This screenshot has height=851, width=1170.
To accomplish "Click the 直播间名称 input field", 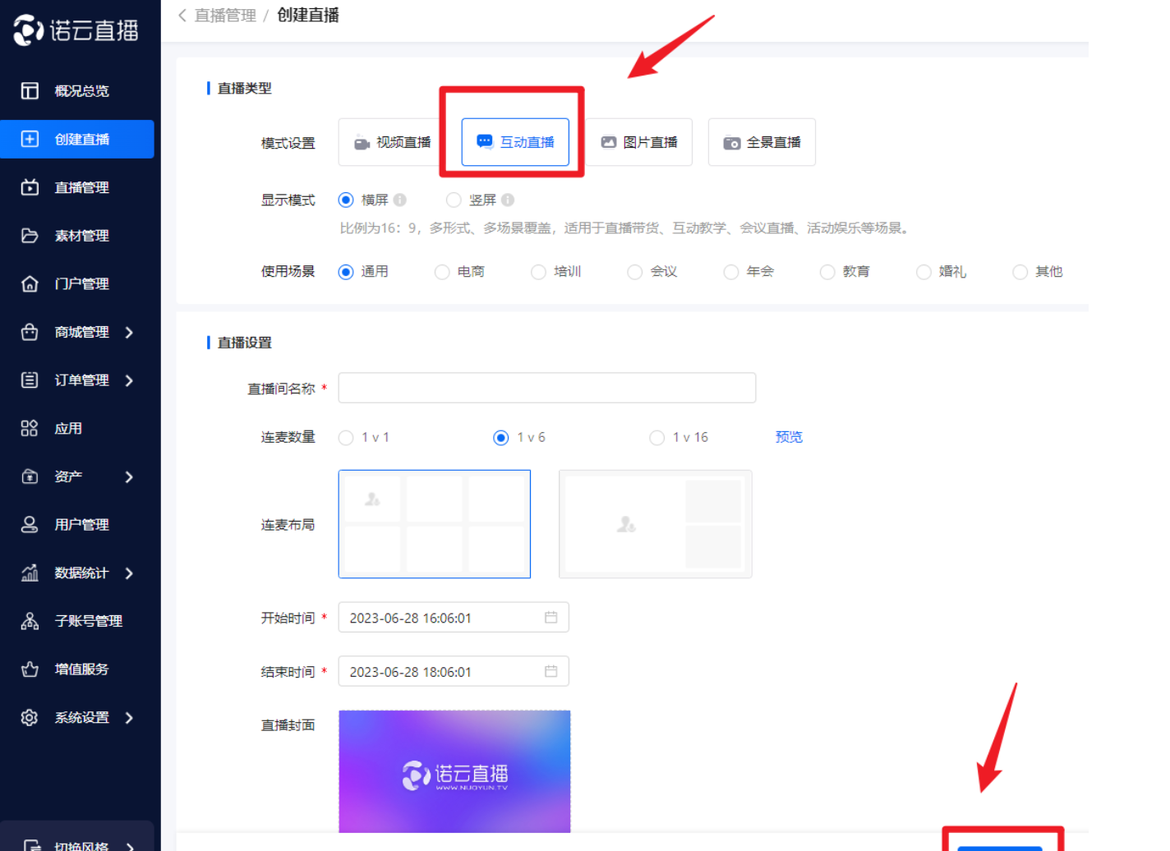I will point(546,388).
